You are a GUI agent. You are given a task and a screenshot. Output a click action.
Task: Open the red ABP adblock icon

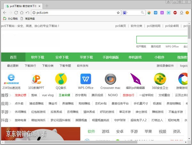coord(175,12)
